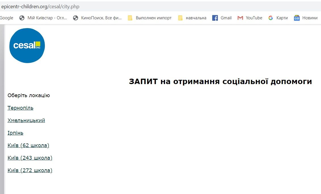Select Київ (62 школа) link

click(x=28, y=145)
